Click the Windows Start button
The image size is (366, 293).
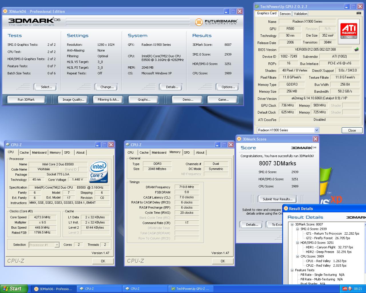point(14,289)
